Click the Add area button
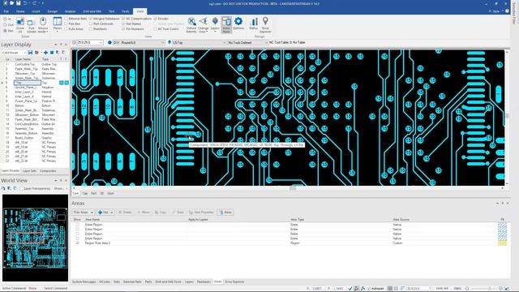Screen dimensions: 519x292 click(x=103, y=212)
